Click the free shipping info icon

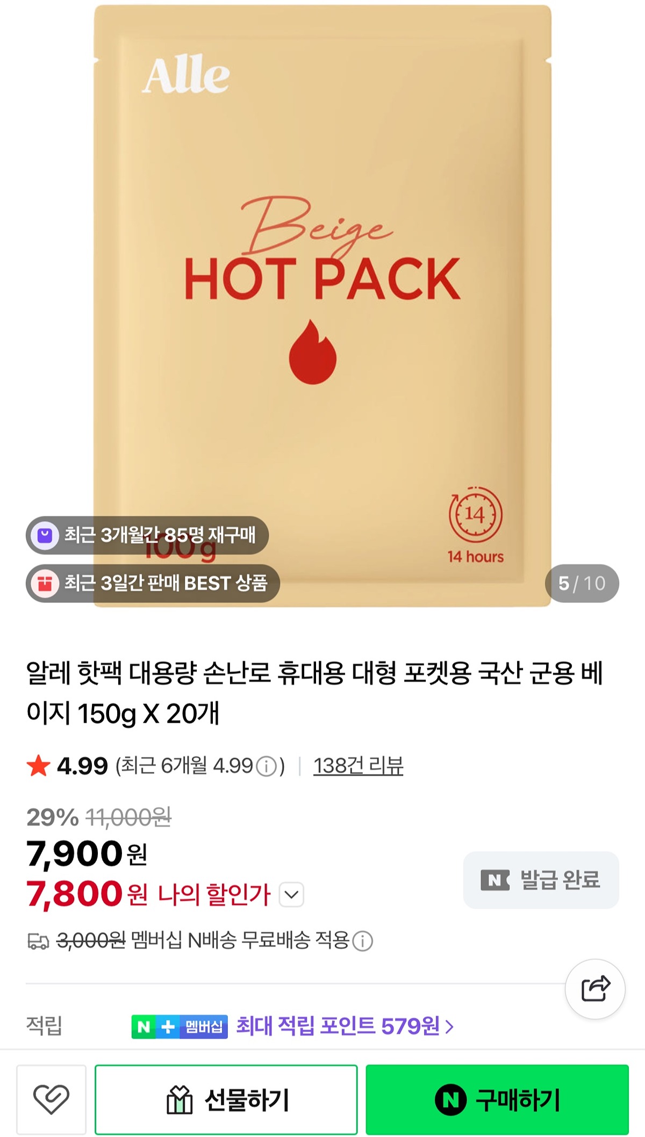click(x=362, y=941)
